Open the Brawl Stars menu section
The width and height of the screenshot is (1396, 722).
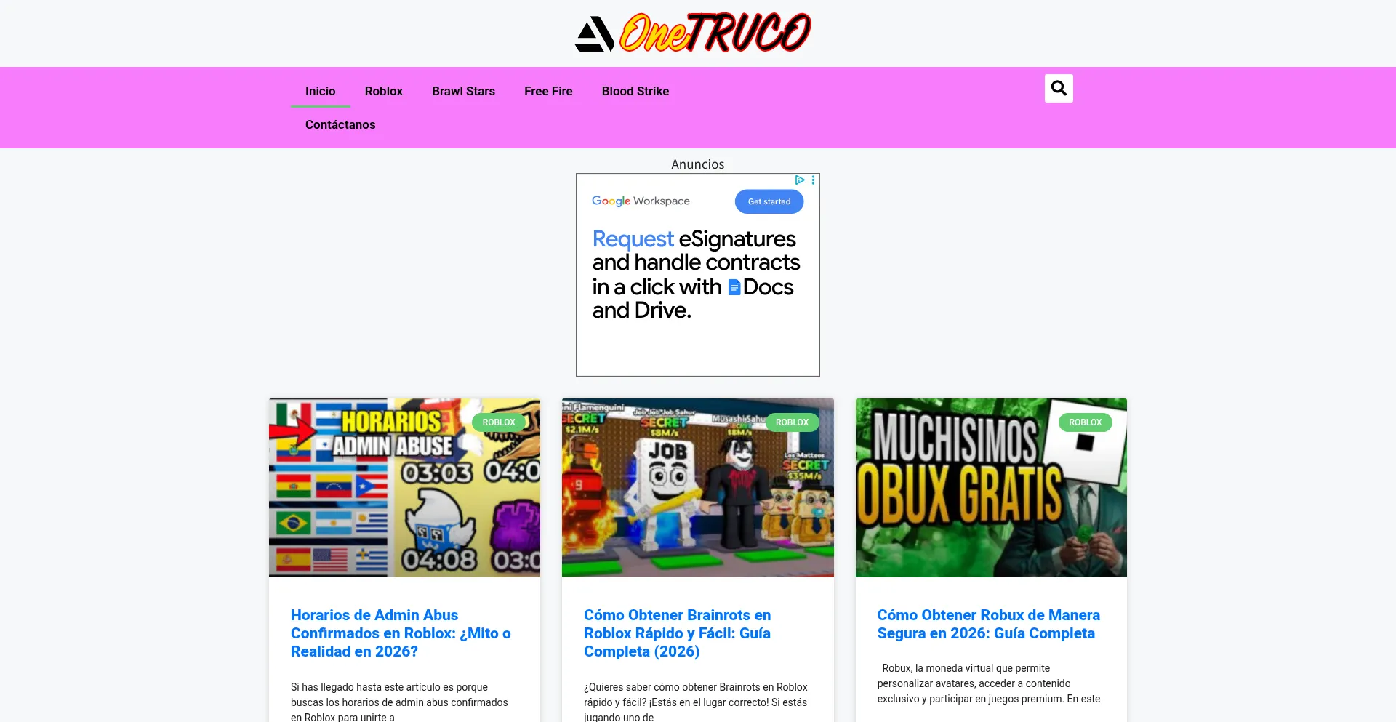click(x=463, y=91)
